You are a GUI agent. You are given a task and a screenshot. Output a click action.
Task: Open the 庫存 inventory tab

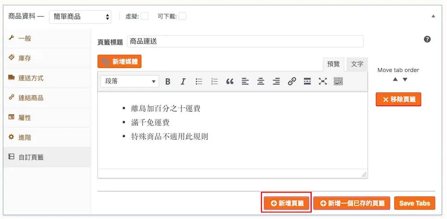pyautogui.click(x=47, y=58)
